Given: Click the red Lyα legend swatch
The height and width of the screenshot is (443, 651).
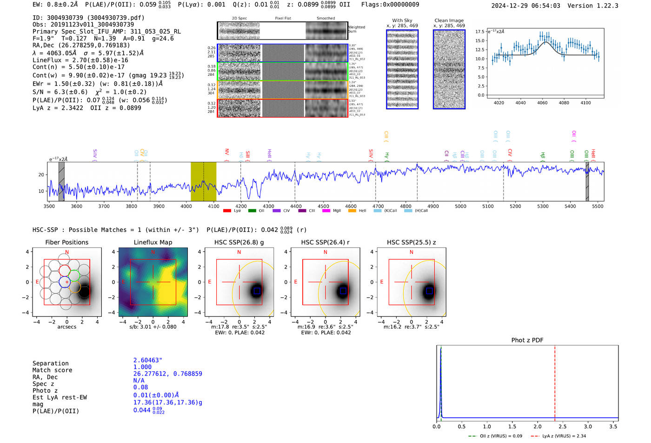Looking at the screenshot, I should (x=227, y=211).
